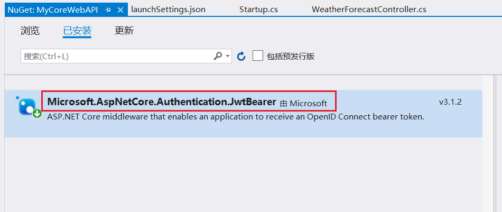Image resolution: width=502 pixels, height=212 pixels.
Task: Open the search box dropdown arrow
Action: click(x=227, y=56)
